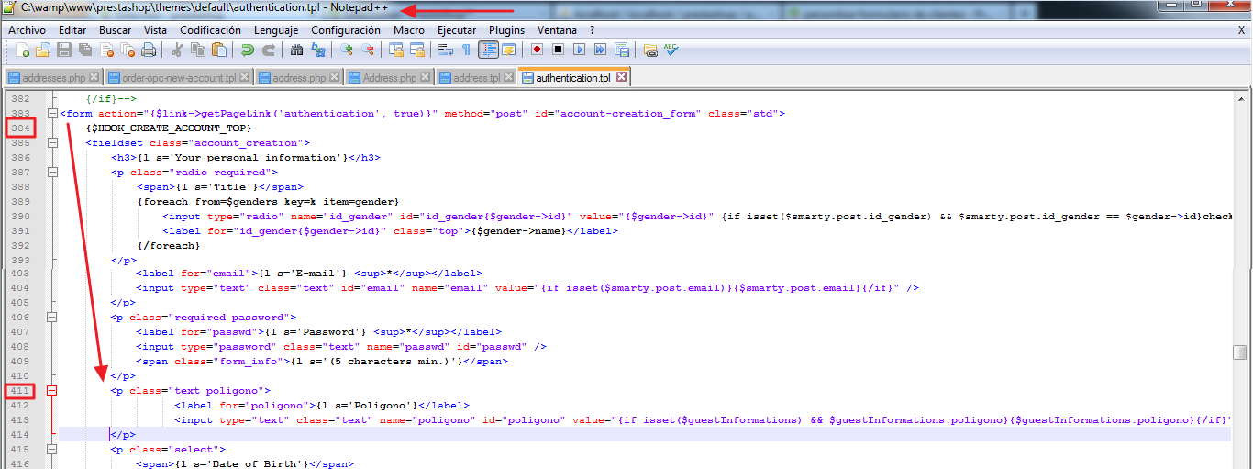Viewport: 1253px width, 469px height.
Task: Open Find with binoculars icon
Action: pyautogui.click(x=297, y=50)
